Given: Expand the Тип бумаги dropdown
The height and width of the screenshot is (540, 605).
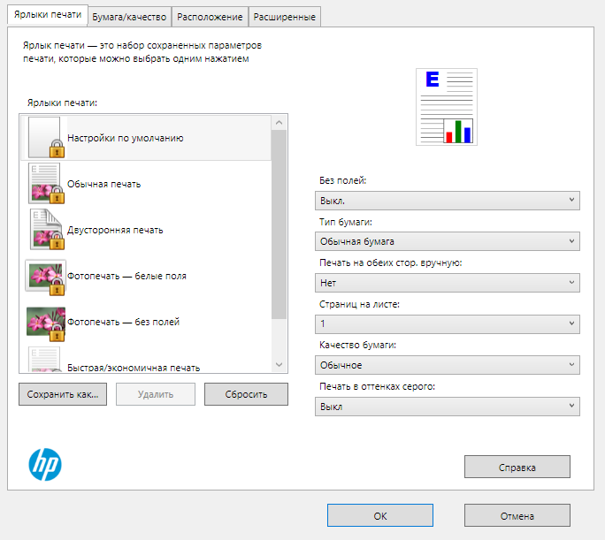Looking at the screenshot, I should 448,241.
